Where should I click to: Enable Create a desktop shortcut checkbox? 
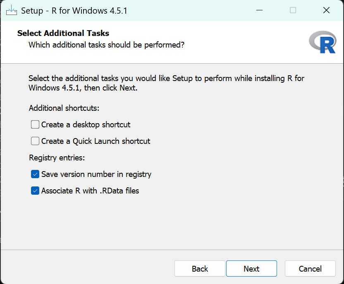(35, 124)
